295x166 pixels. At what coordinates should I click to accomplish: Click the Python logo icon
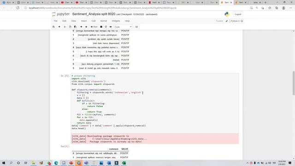[227, 14]
